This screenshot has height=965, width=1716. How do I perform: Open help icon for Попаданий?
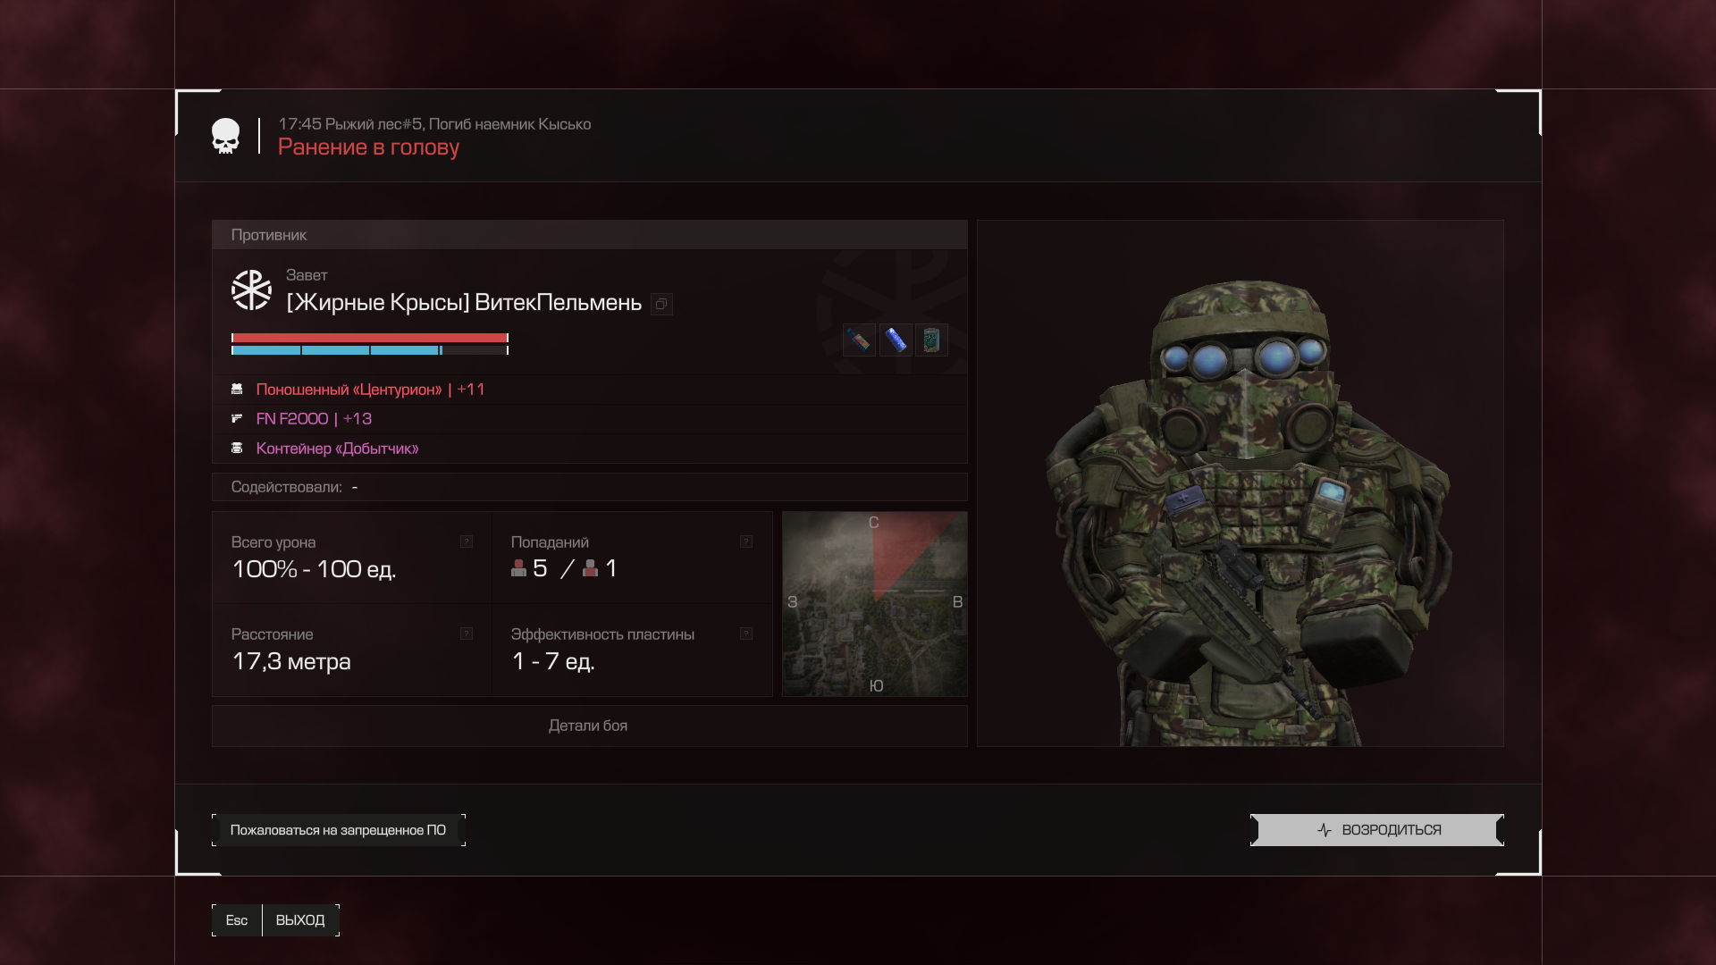[x=746, y=541]
